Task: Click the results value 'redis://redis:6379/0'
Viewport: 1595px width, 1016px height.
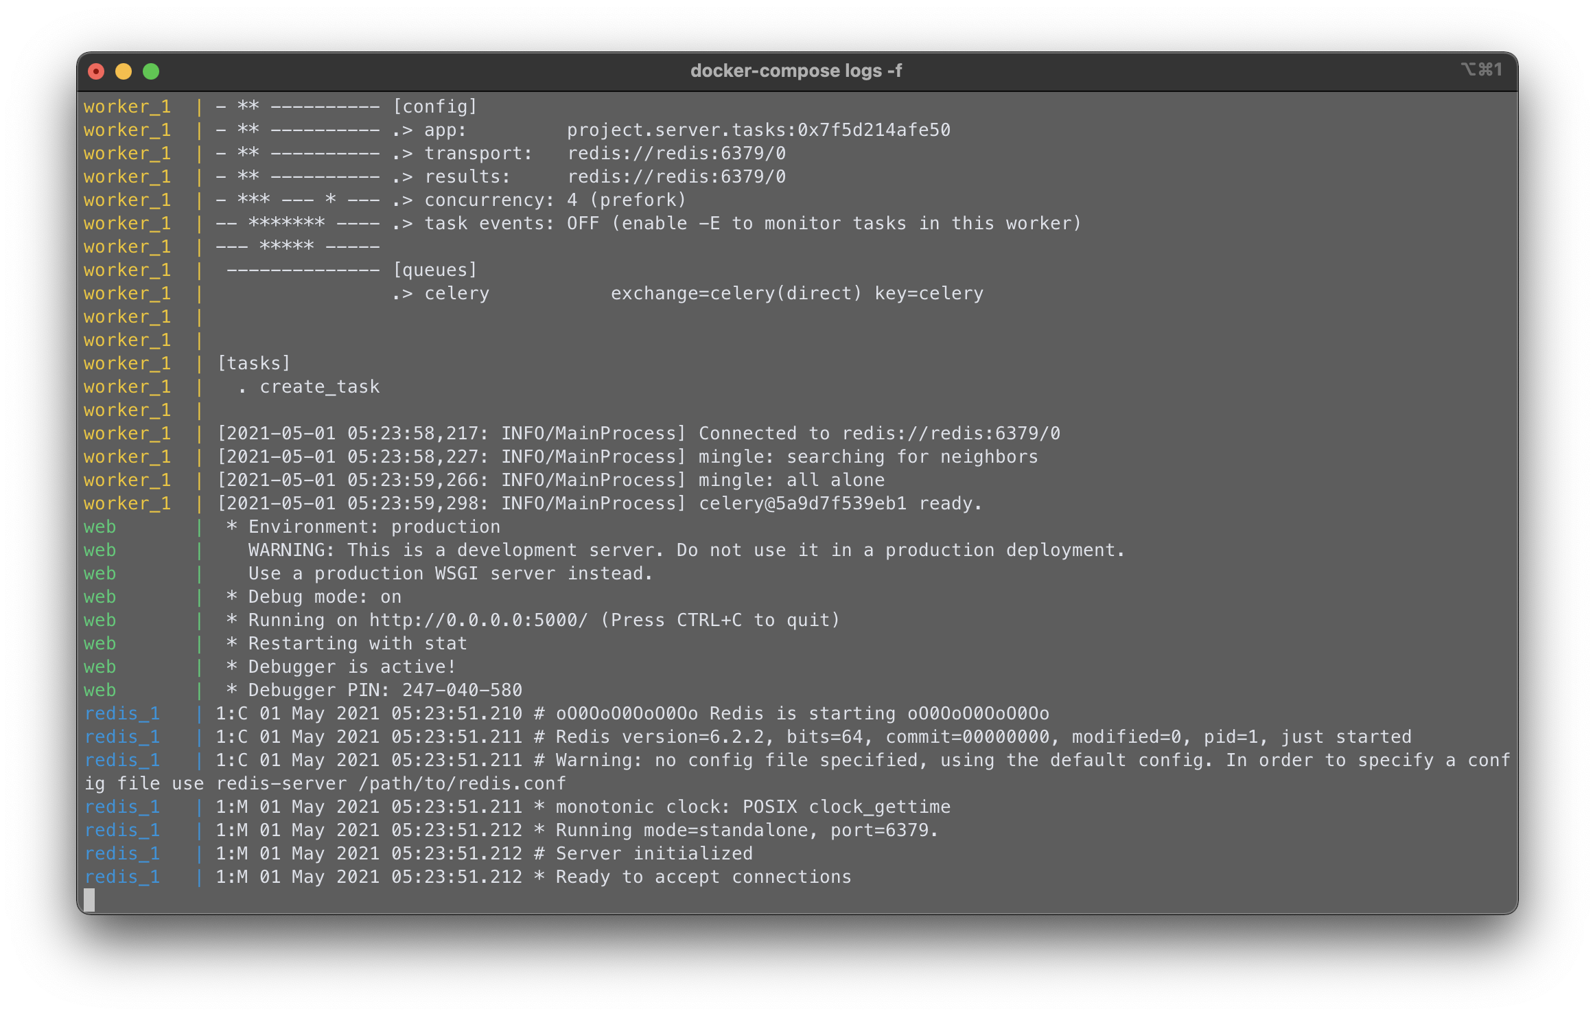Action: pyautogui.click(x=676, y=177)
